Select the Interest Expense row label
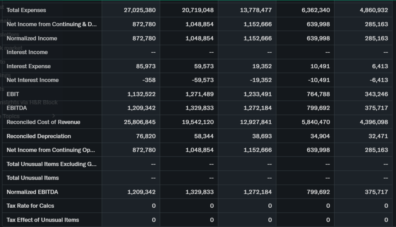Image resolution: width=396 pixels, height=227 pixels. (x=29, y=66)
